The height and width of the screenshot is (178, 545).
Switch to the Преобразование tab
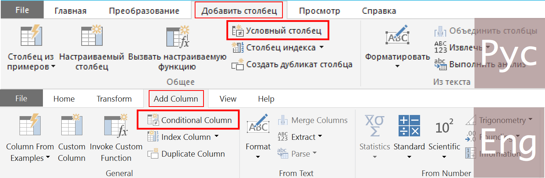pos(144,11)
